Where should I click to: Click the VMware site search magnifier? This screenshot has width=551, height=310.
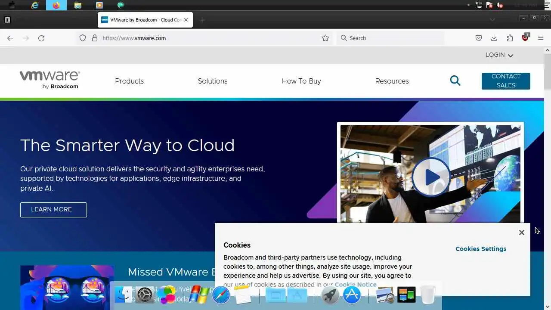tap(455, 81)
